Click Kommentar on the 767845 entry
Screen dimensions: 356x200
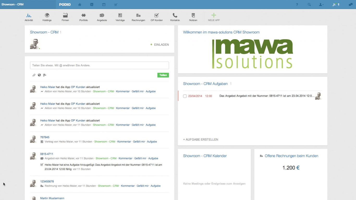point(124,142)
